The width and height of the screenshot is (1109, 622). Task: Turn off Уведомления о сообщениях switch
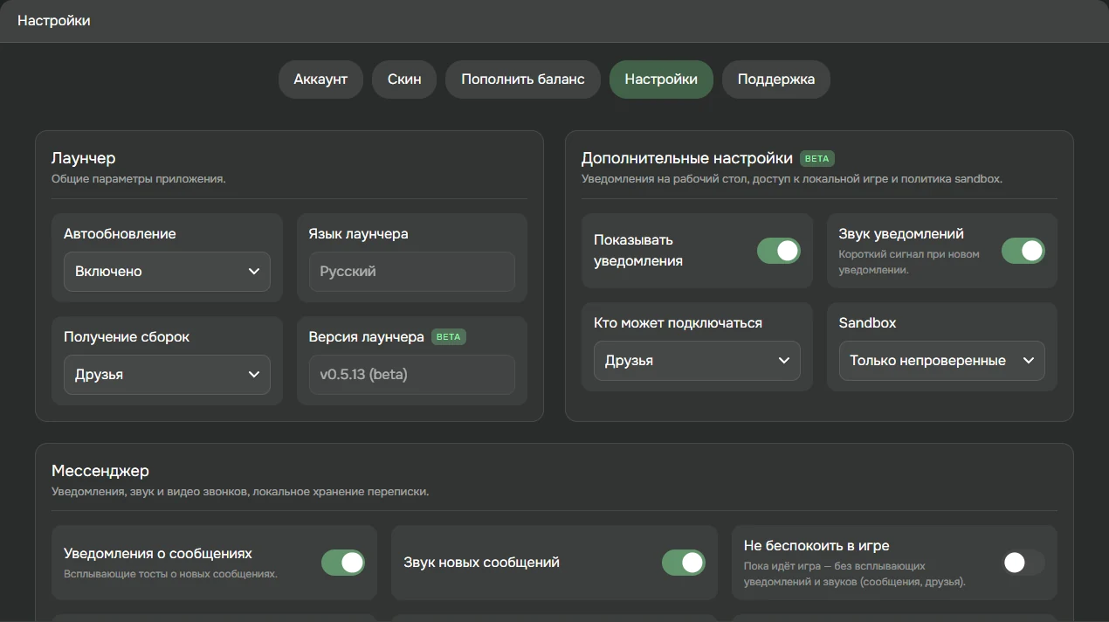[343, 563]
